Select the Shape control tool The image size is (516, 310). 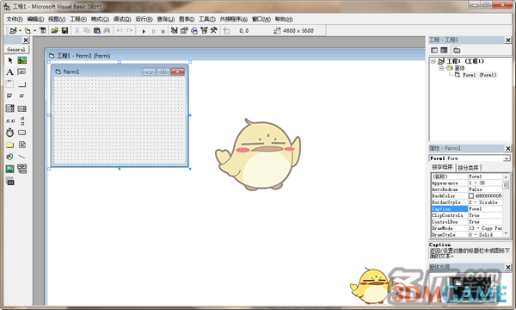click(x=9, y=157)
